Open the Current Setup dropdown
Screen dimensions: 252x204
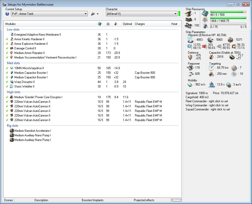pyautogui.click(x=86, y=14)
